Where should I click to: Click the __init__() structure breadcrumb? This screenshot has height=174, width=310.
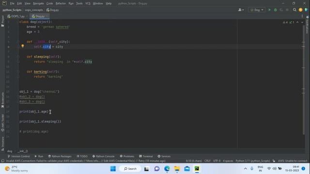click(x=23, y=151)
